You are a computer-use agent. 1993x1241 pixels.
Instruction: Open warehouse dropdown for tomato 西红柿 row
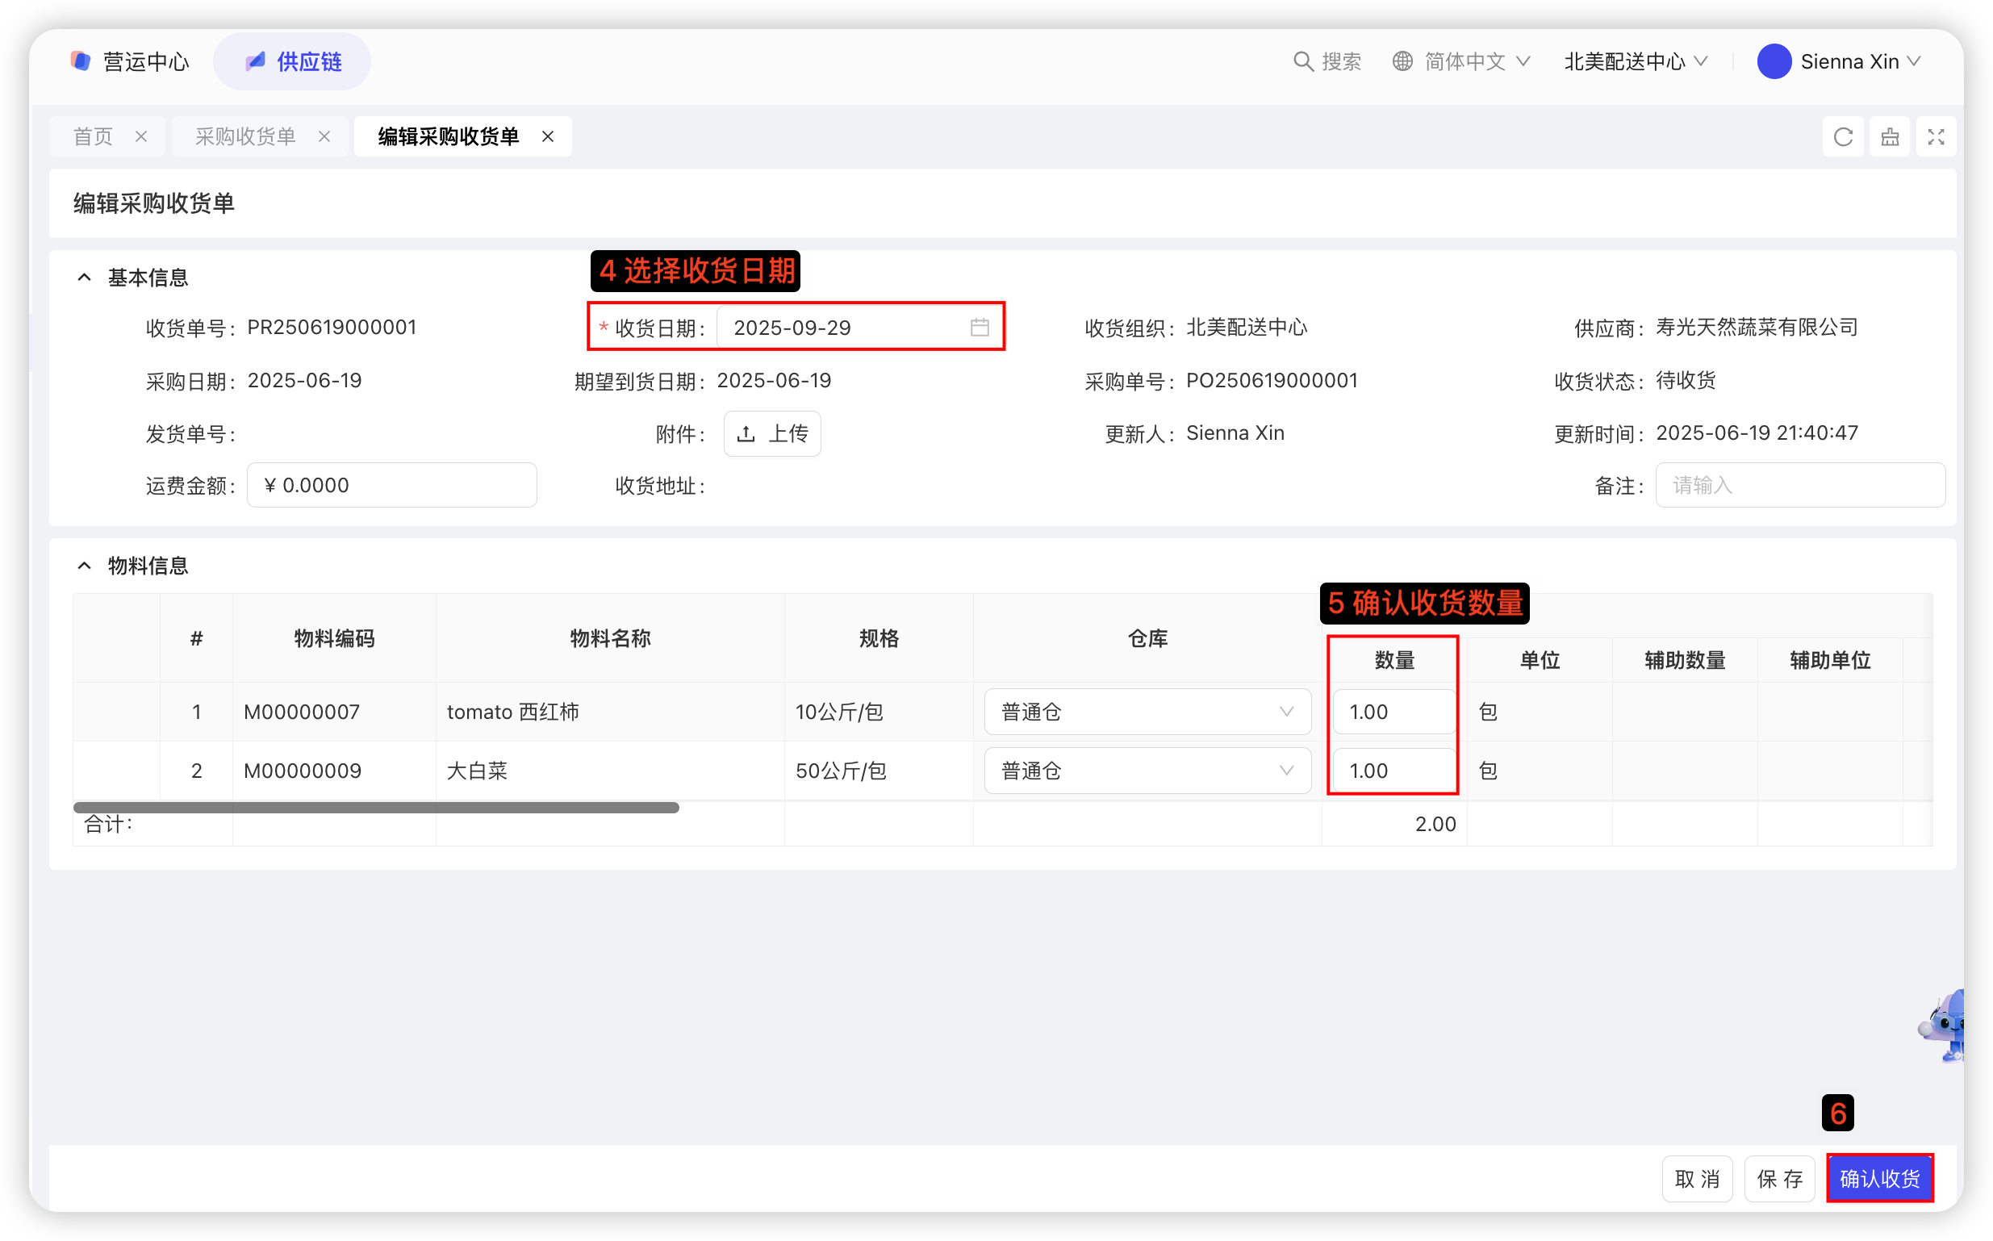1147,712
